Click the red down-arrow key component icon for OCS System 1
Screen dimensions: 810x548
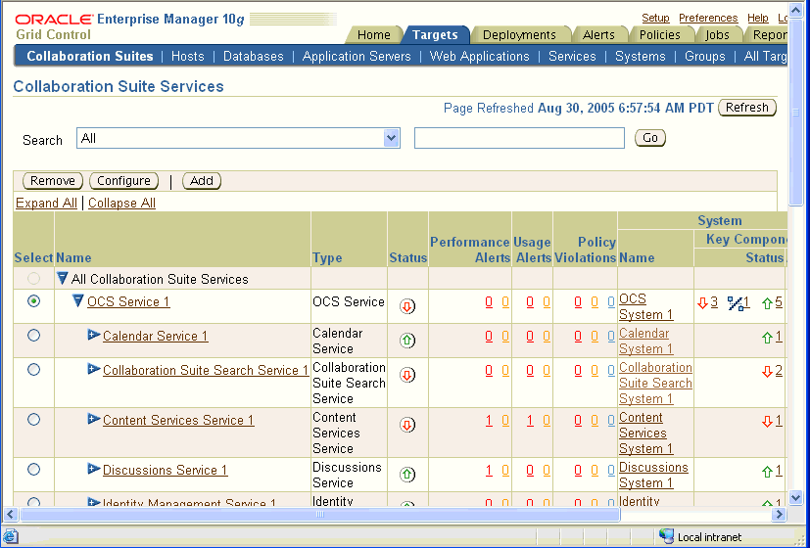tap(702, 302)
